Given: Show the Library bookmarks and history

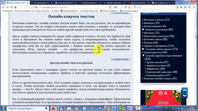Looking at the screenshot, I should (181, 7).
